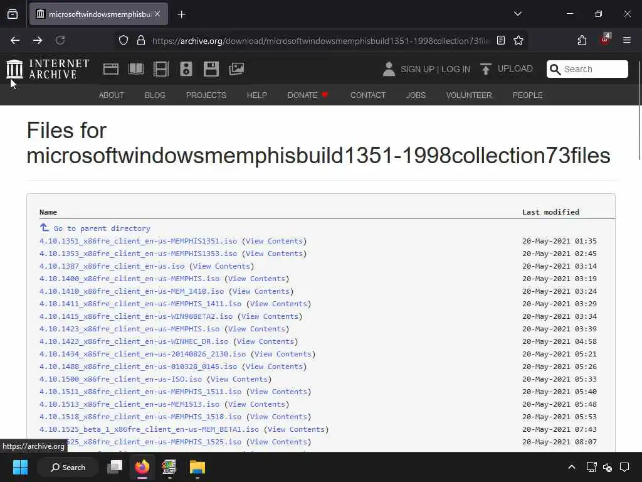The width and height of the screenshot is (642, 482).
Task: Click LOG IN link
Action: (x=456, y=69)
